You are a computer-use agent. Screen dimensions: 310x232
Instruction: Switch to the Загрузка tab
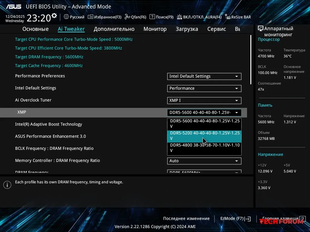pyautogui.click(x=187, y=29)
